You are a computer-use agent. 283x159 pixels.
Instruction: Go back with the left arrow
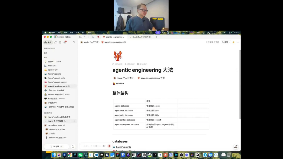click(85, 37)
